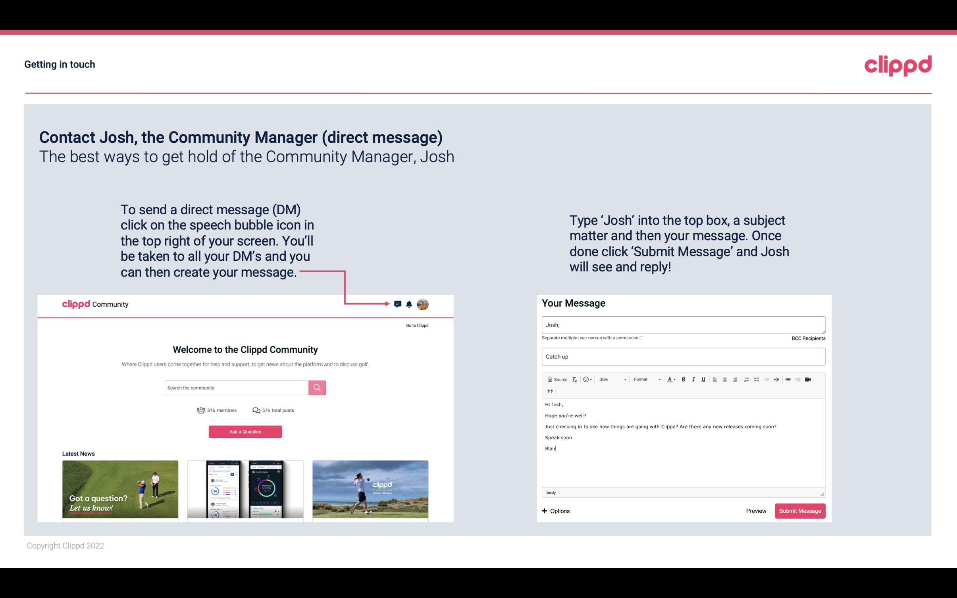Expand the Options section
Screen dimensions: 957x598
pos(555,511)
